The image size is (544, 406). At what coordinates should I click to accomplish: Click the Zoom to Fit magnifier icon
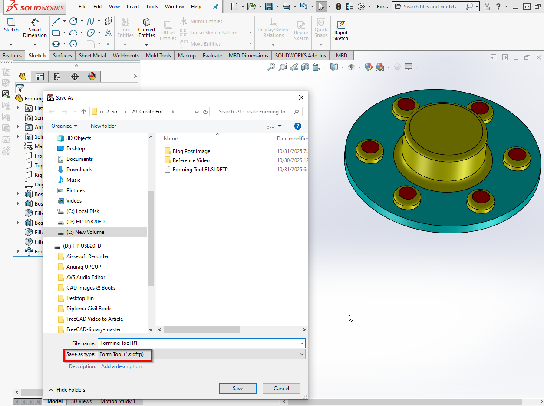271,67
